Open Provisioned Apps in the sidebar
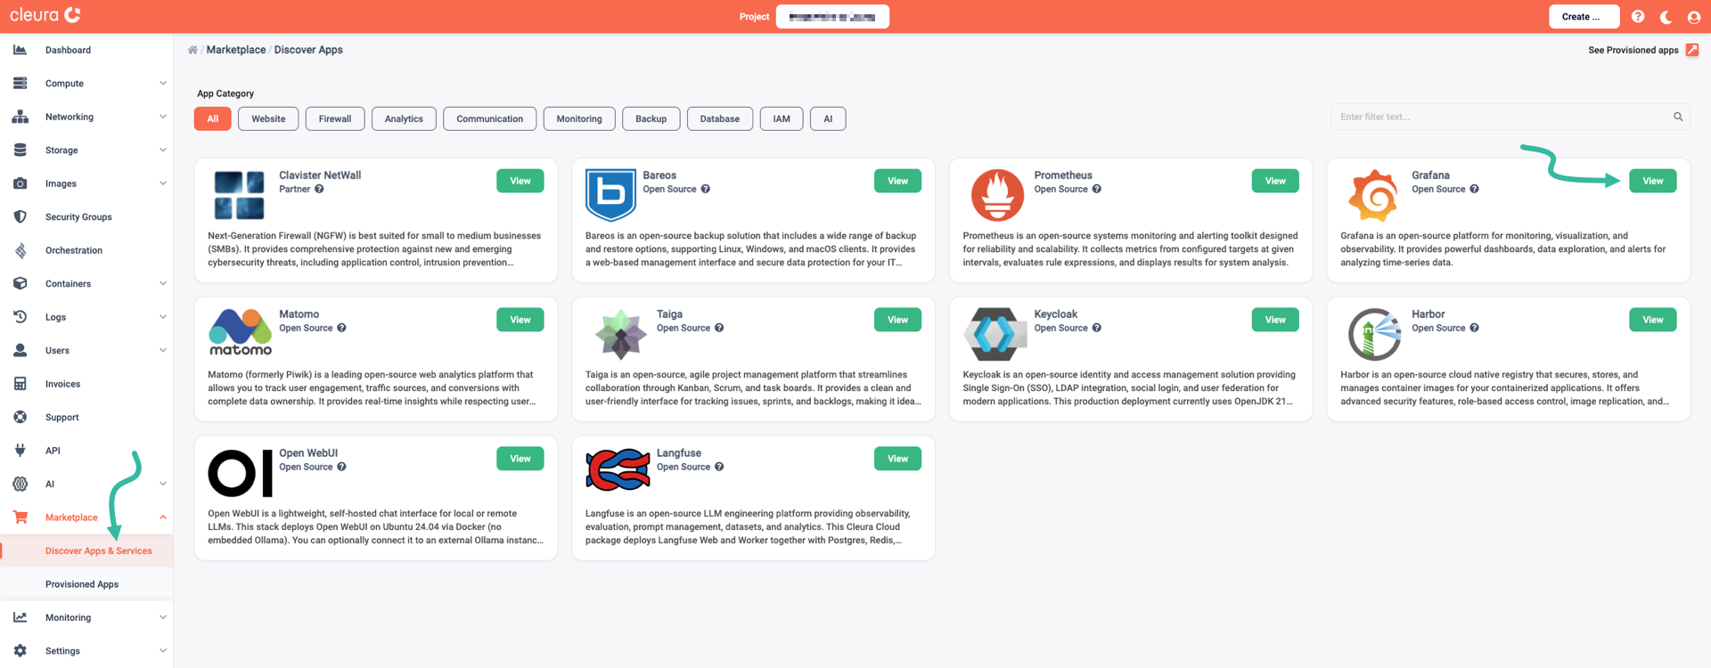Screen dimensions: 1711x668 tap(82, 584)
